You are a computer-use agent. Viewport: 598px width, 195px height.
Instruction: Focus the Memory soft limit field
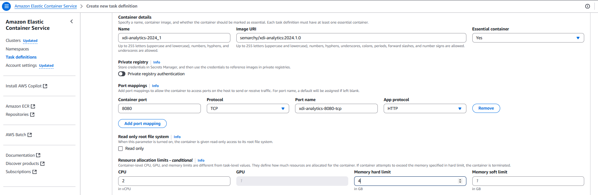tap(528, 181)
